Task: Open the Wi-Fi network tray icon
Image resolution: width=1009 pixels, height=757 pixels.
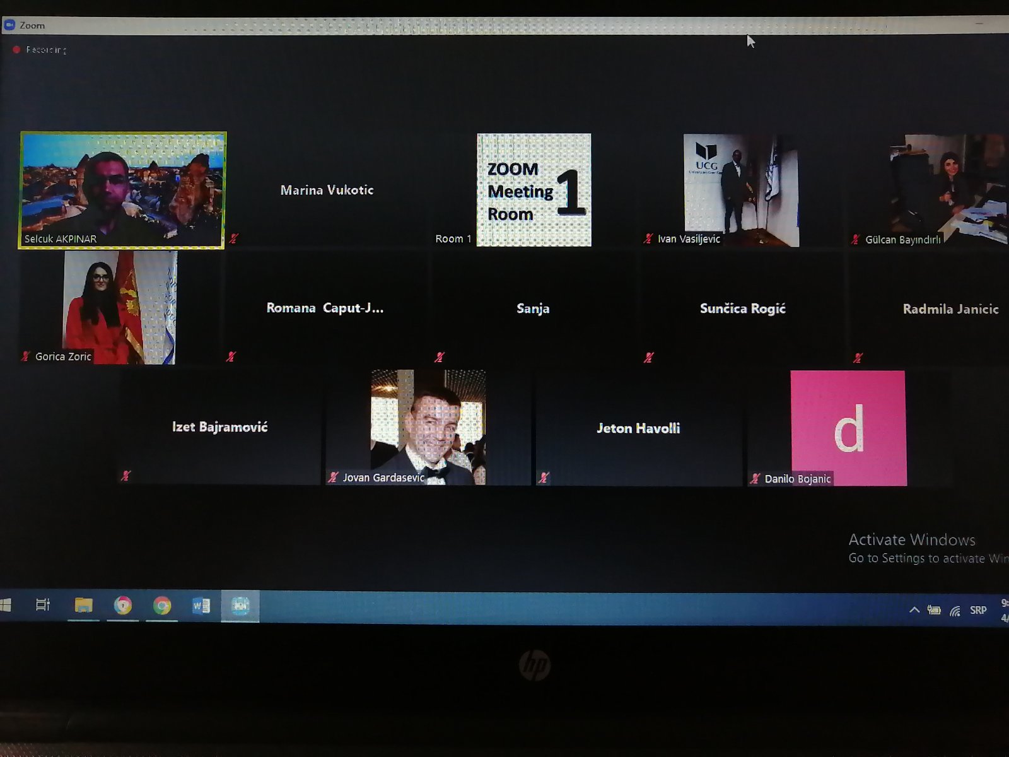Action: point(955,611)
